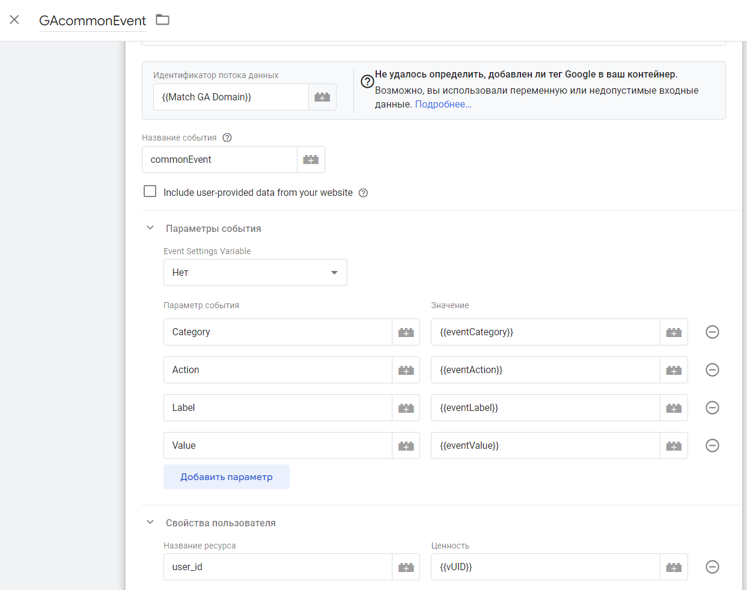Screen dimensions: 747x590
Task: Remove the user_id user property row
Action: coord(712,567)
